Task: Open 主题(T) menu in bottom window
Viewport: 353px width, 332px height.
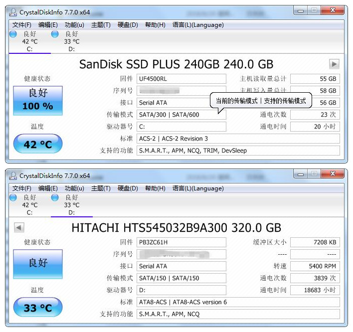Action: [x=101, y=188]
